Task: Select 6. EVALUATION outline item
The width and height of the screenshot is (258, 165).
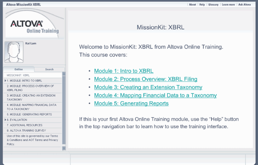Action: pyautogui.click(x=33, y=120)
